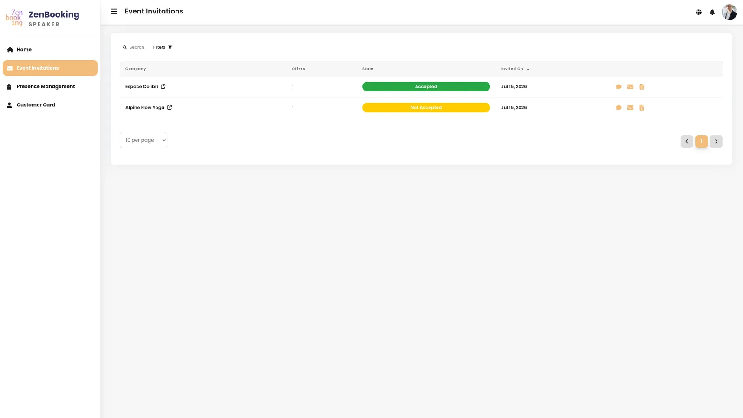
Task: Open Espace Colibri external link icon
Action: pyautogui.click(x=163, y=86)
